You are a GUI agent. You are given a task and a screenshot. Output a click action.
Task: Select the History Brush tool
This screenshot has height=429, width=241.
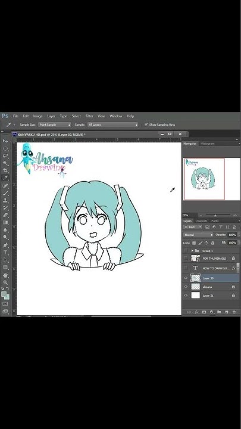[x=5, y=208]
